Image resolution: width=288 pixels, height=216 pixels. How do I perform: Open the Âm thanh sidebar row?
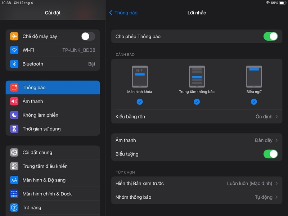point(53,101)
